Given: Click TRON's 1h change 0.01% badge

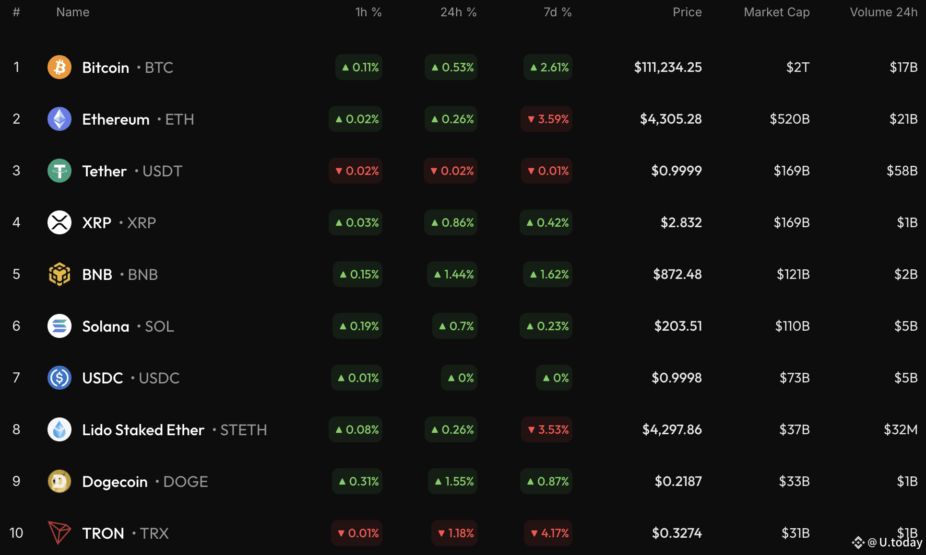Looking at the screenshot, I should click(x=356, y=533).
